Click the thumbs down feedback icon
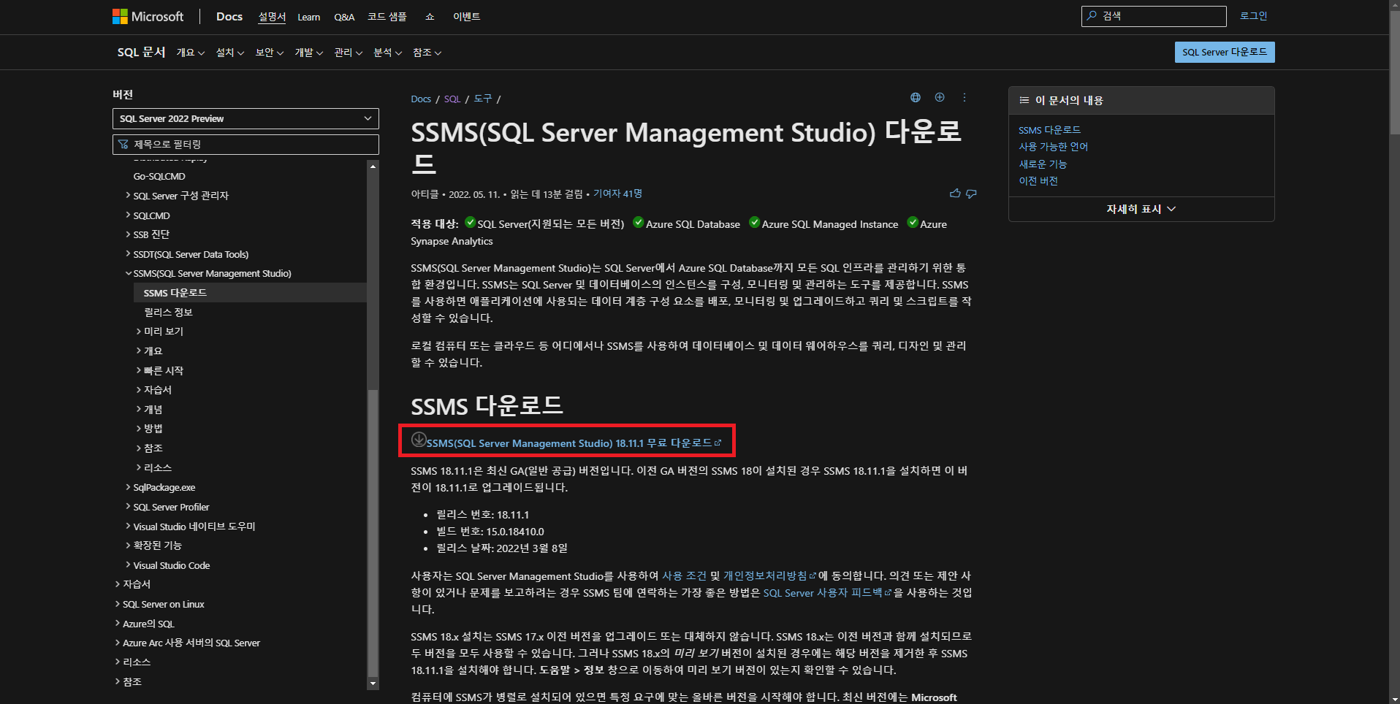Screen dimensions: 1400x704 pos(971,194)
